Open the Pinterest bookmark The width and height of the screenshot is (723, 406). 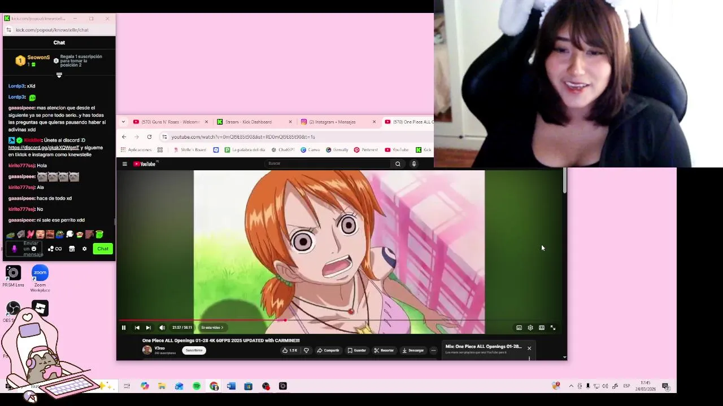366,150
